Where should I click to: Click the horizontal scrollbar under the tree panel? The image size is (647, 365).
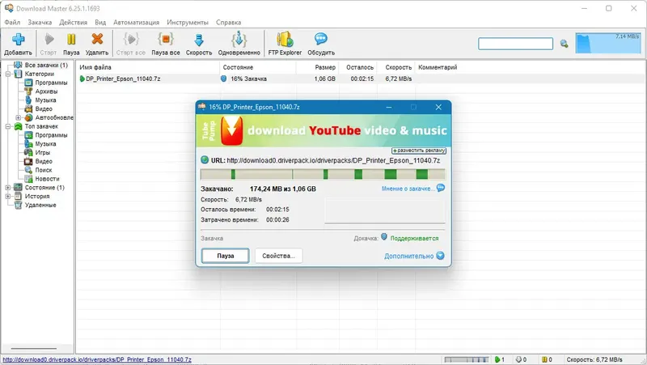[x=34, y=348]
